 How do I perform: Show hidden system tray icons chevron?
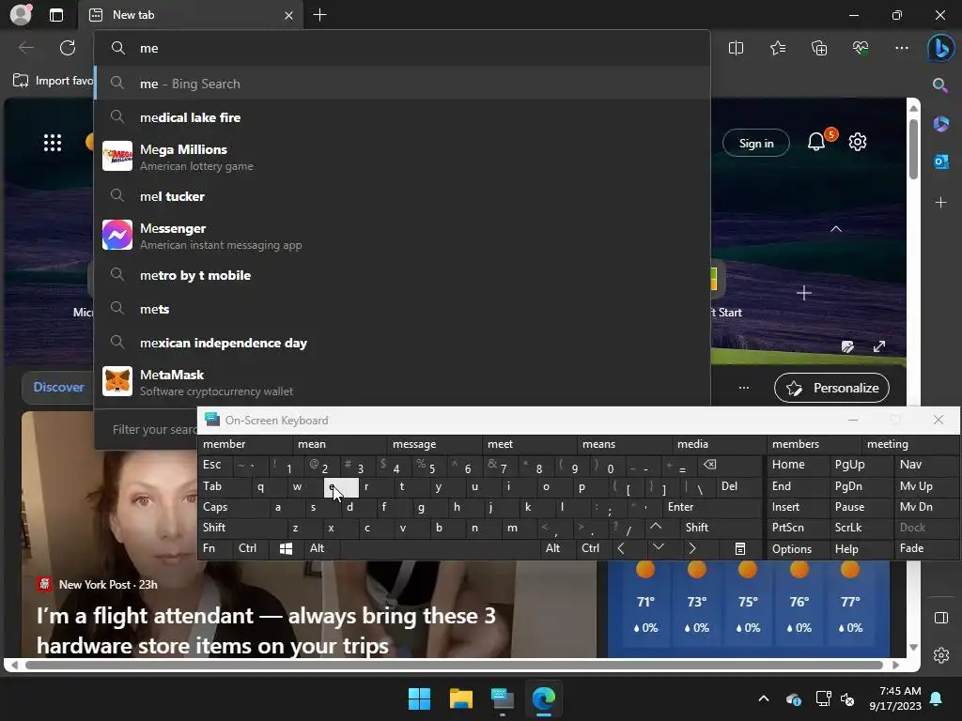(x=763, y=698)
